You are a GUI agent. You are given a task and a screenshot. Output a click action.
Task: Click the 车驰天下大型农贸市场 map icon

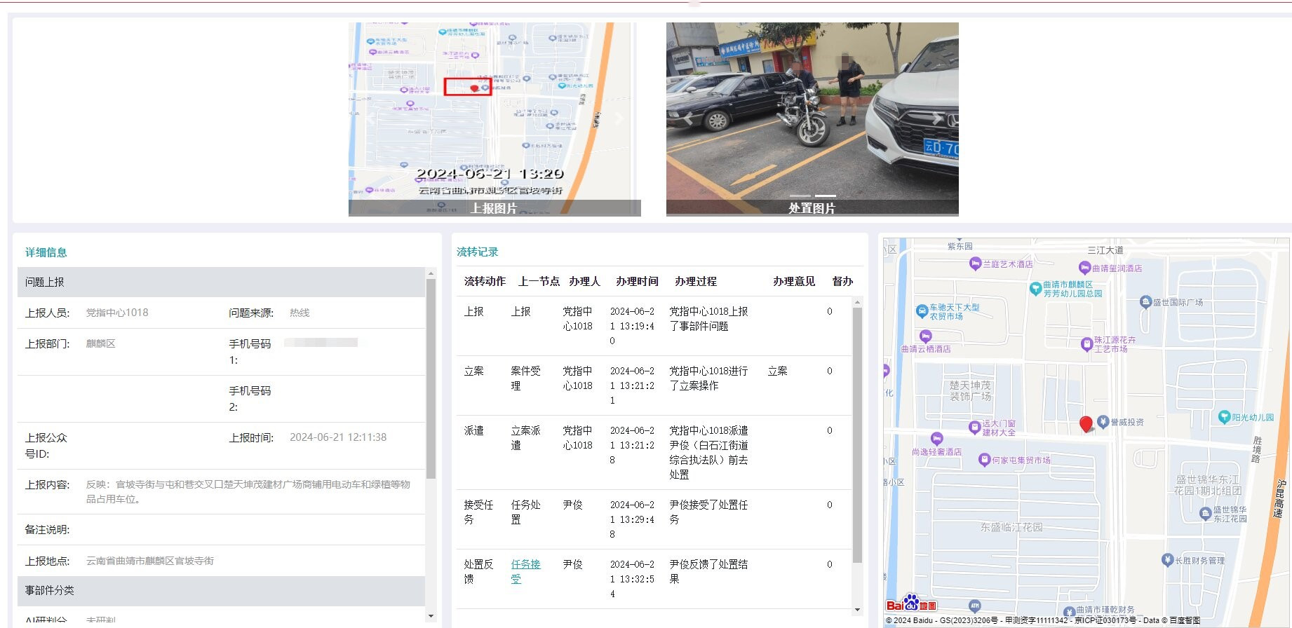tap(922, 310)
